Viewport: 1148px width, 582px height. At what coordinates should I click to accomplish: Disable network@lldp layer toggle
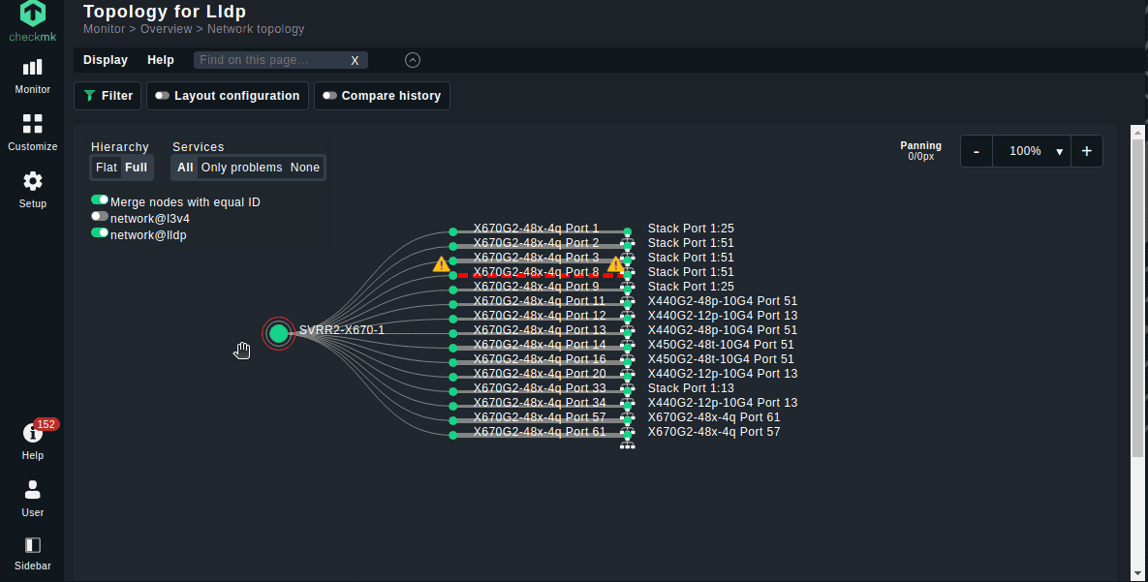pos(100,232)
